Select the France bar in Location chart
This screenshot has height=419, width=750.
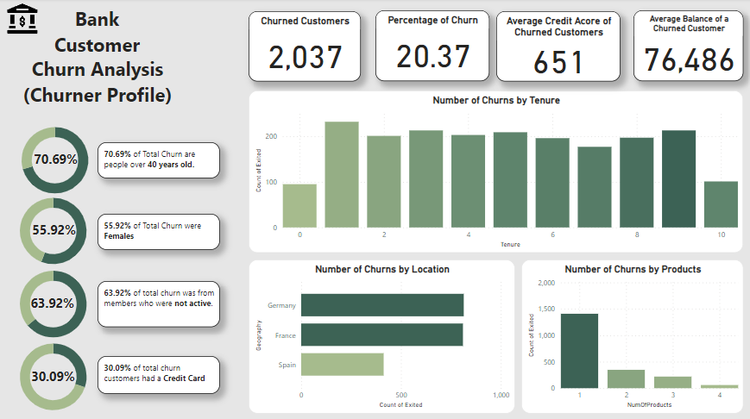[x=381, y=335]
